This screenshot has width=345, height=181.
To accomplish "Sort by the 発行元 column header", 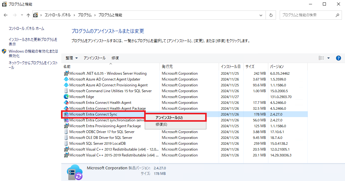I will pos(189,66).
